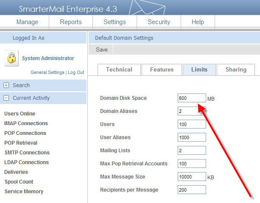Click the Save button
This screenshot has width=260, height=203.
(x=102, y=49)
